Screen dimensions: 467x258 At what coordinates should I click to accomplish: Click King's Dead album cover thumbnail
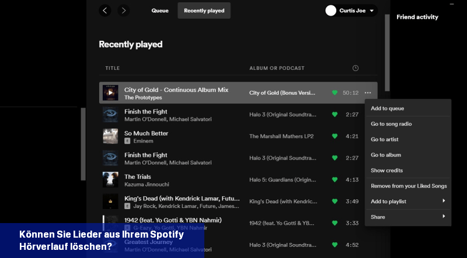[x=110, y=202]
